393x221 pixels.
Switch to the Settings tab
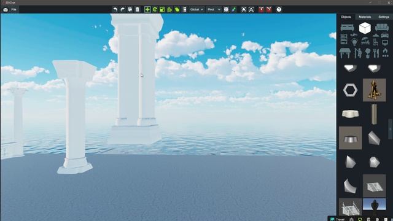(384, 17)
